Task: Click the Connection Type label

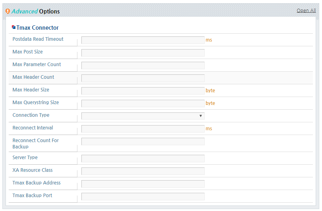Action: pos(31,115)
